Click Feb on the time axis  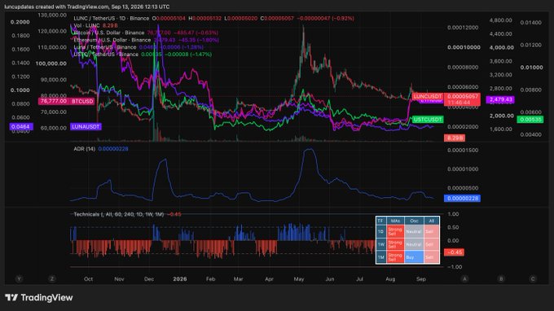click(210, 279)
